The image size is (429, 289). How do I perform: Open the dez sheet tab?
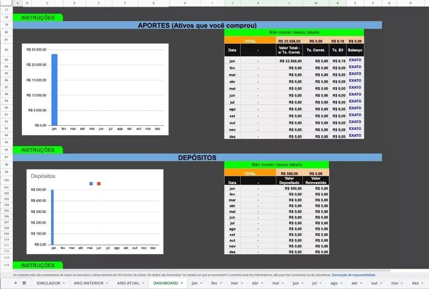(x=415, y=283)
